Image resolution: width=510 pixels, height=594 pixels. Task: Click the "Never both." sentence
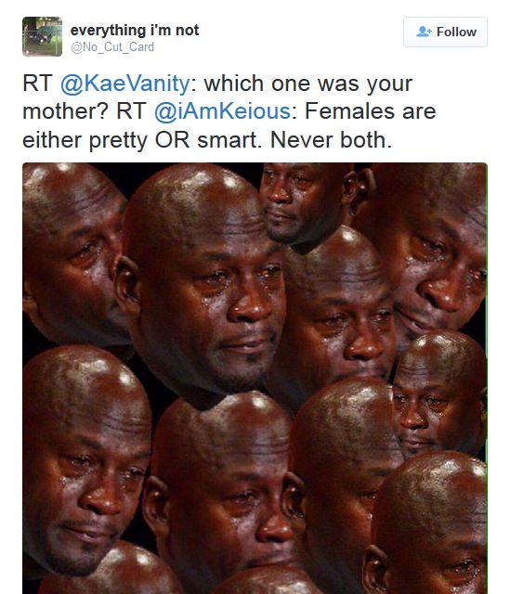point(331,140)
